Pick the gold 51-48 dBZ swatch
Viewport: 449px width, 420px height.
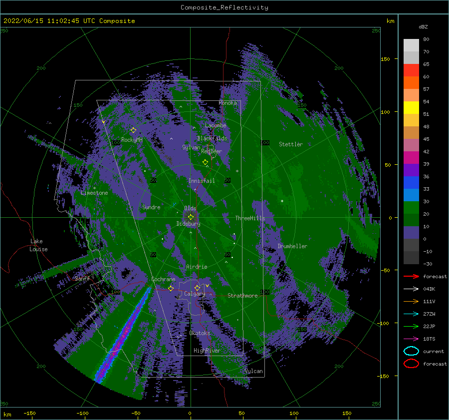point(411,120)
